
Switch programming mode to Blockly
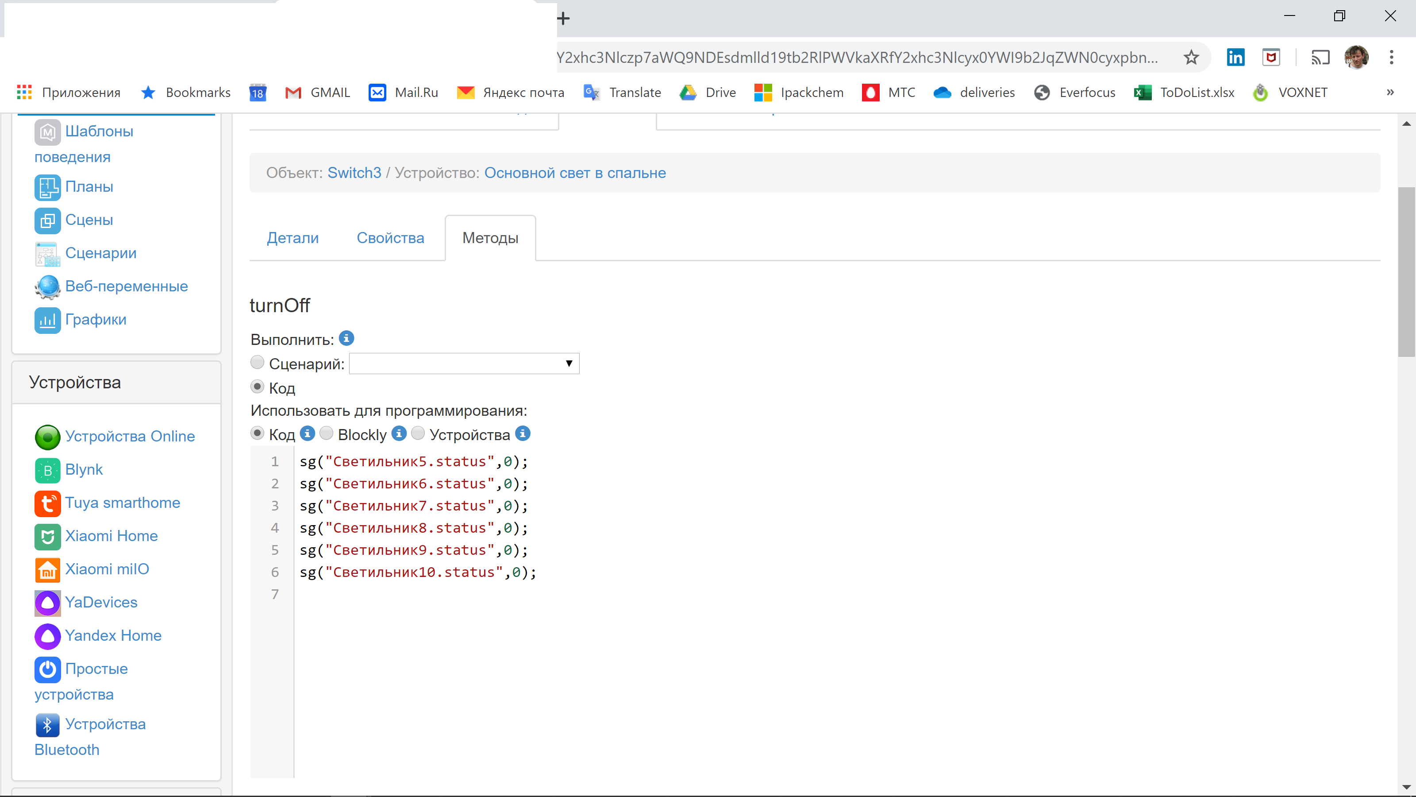point(327,433)
